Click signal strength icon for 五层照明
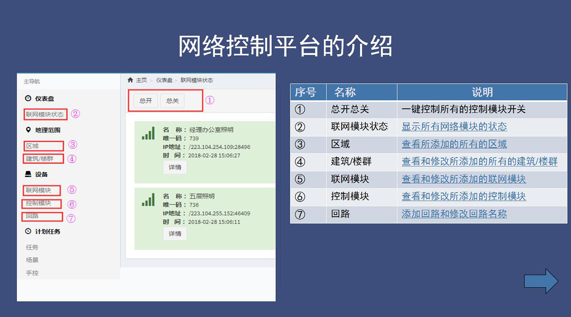This screenshot has width=571, height=317. 148,200
